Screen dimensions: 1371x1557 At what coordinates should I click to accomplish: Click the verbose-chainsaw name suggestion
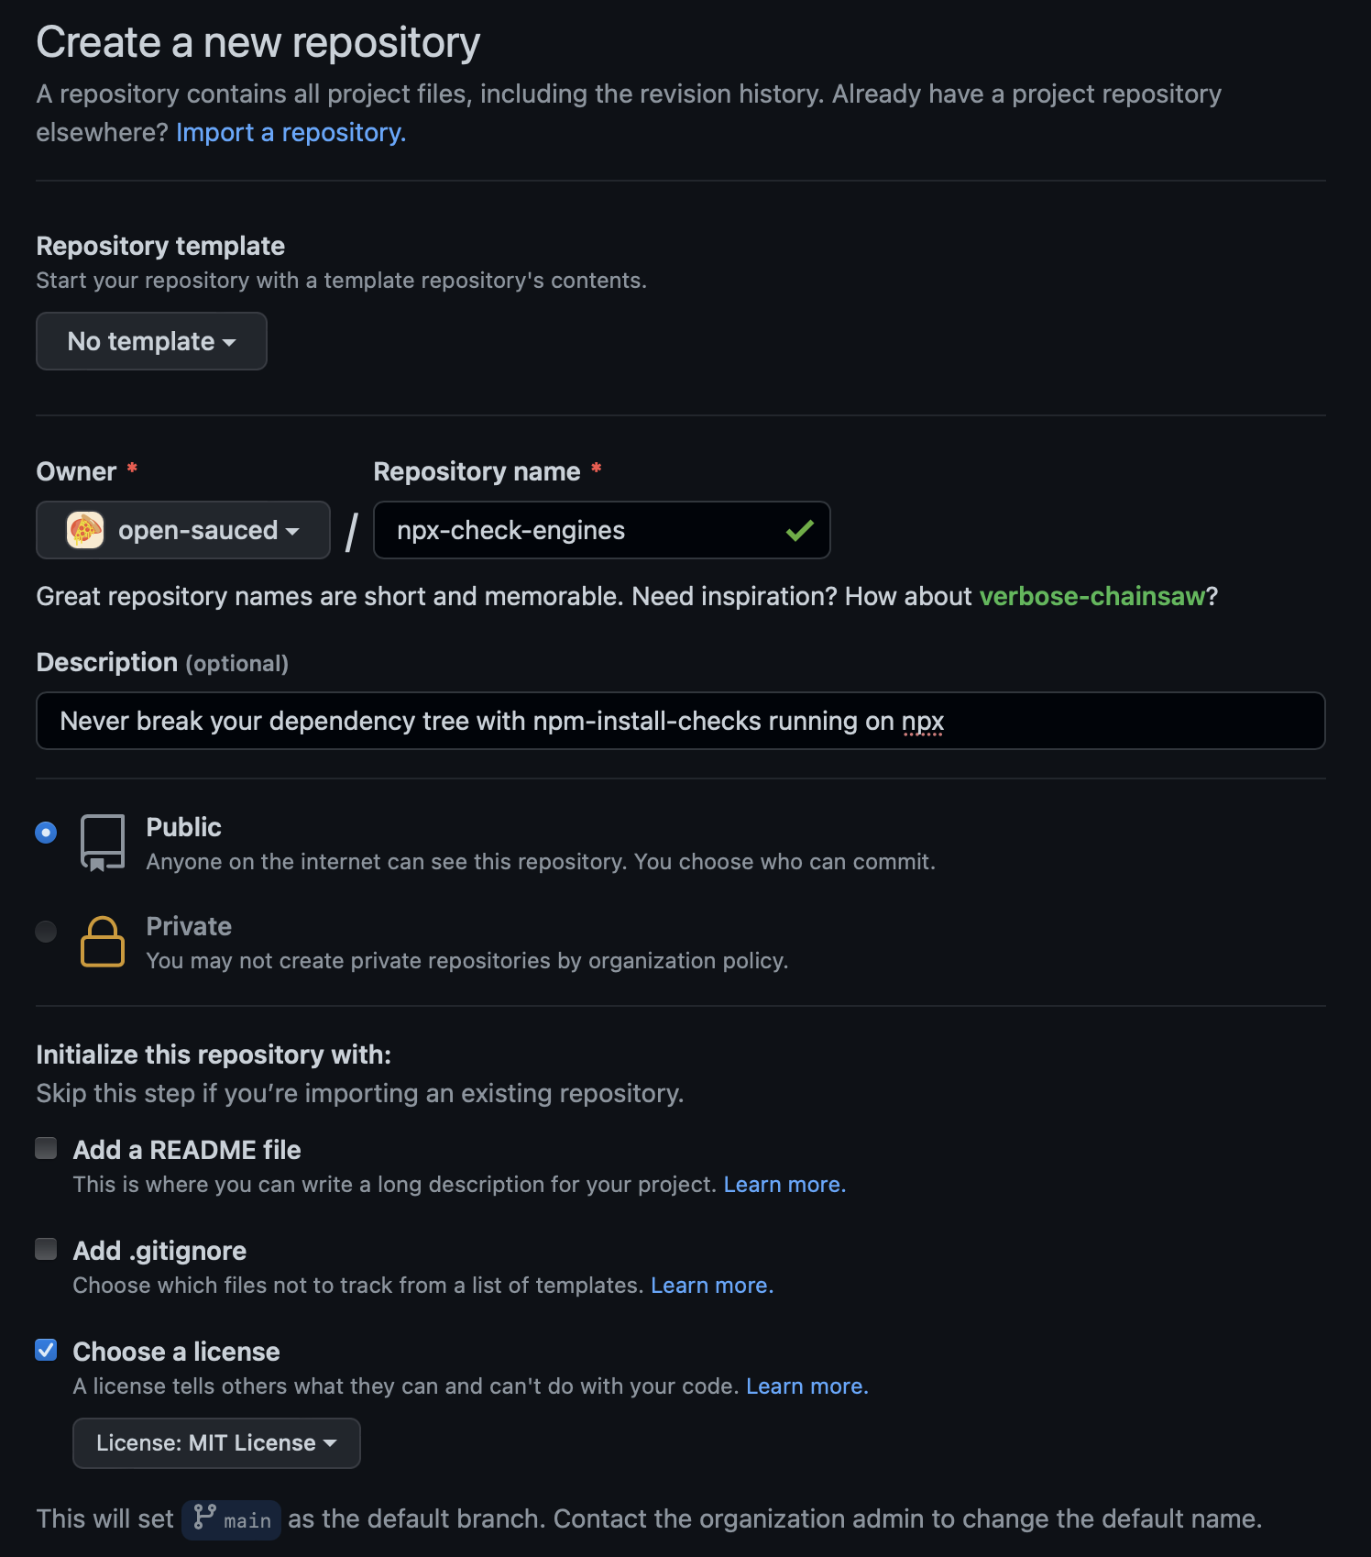[1092, 596]
